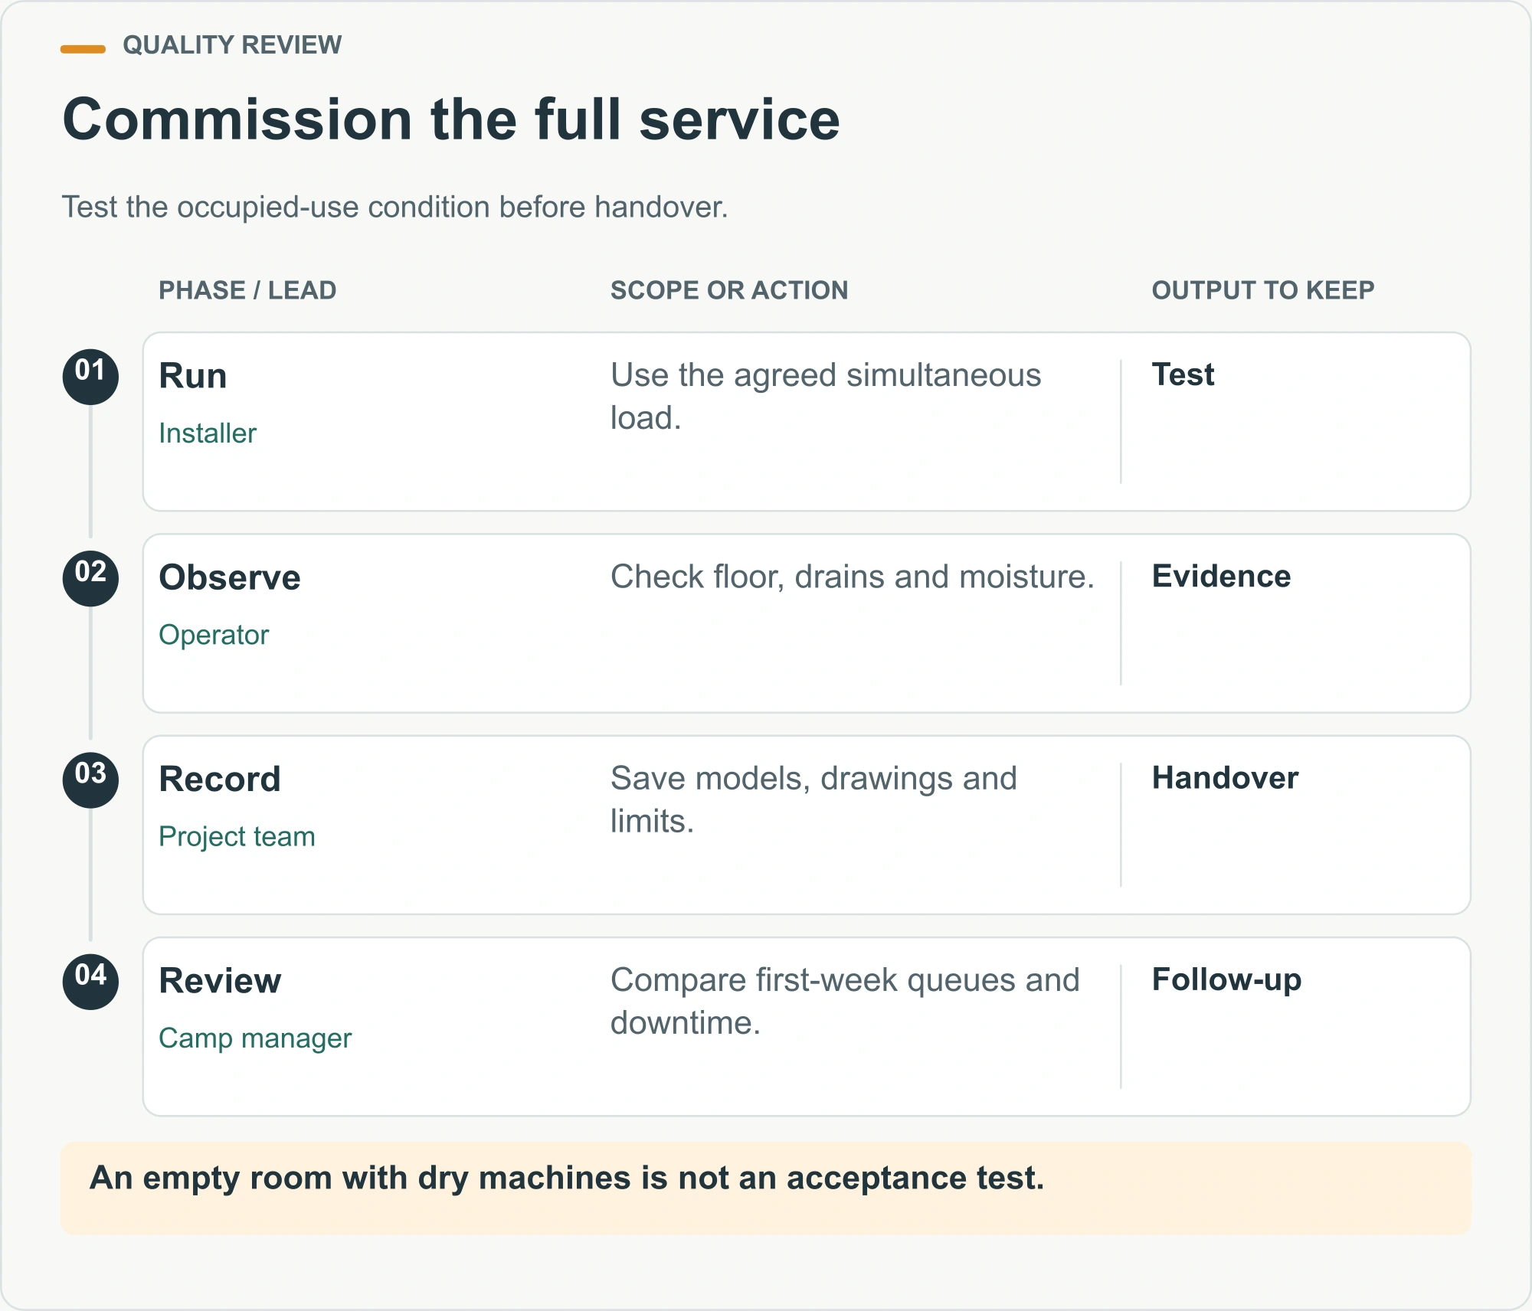The image size is (1532, 1311).
Task: Click the "Follow-up" output label
Action: pyautogui.click(x=1226, y=980)
